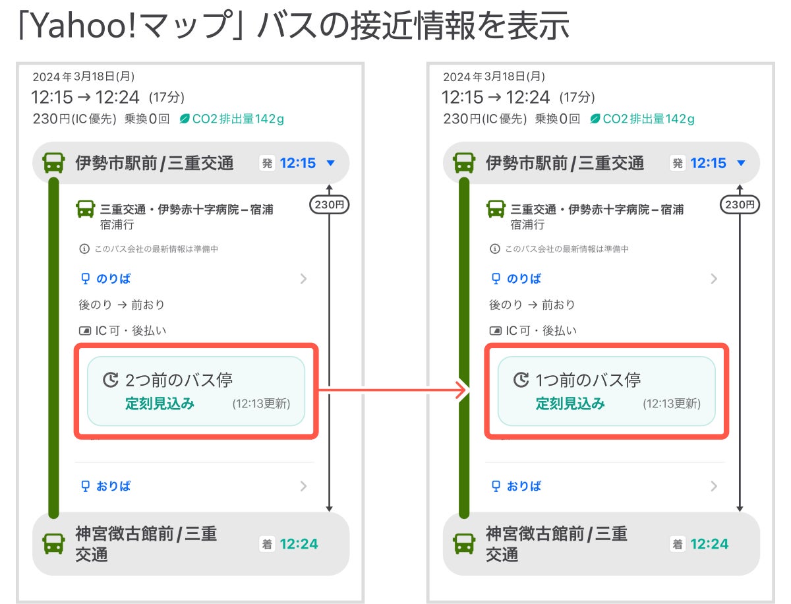
Task: Tap the 1つ前のバス停 approach info card
Action: (x=607, y=391)
